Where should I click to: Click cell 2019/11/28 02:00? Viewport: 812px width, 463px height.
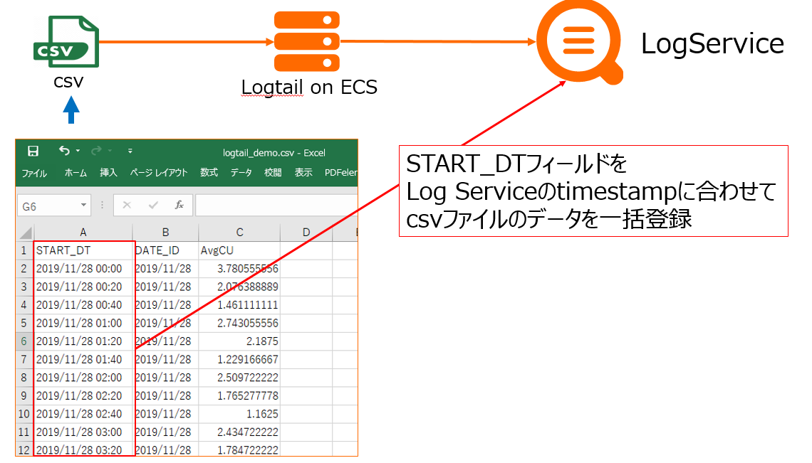coord(83,378)
